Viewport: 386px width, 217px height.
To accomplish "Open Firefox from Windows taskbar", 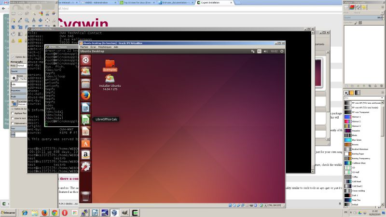I will point(44,213).
